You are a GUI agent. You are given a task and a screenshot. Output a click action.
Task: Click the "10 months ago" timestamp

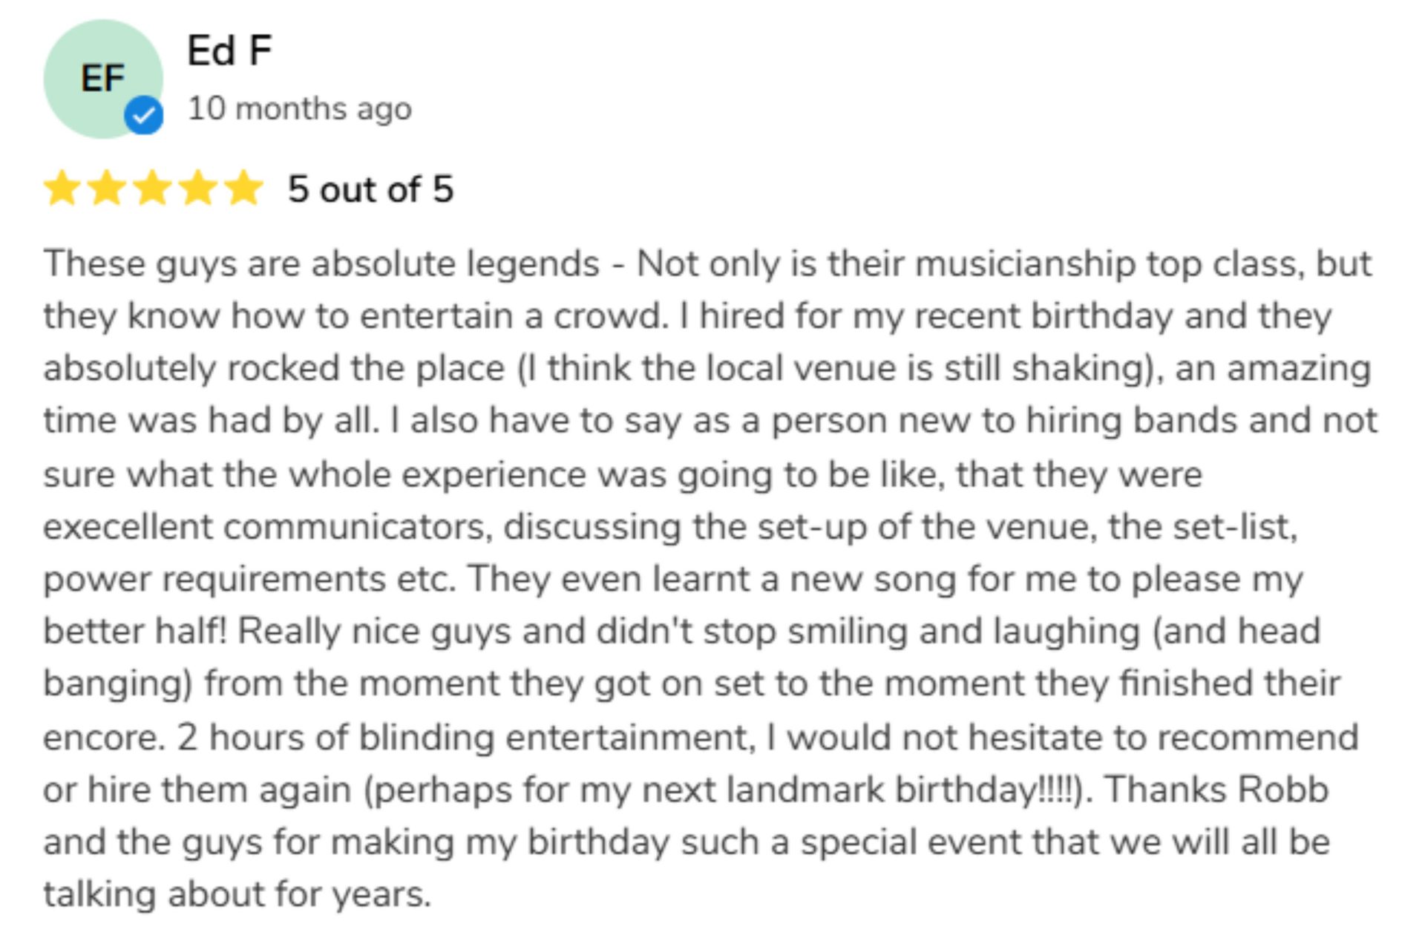(x=299, y=109)
